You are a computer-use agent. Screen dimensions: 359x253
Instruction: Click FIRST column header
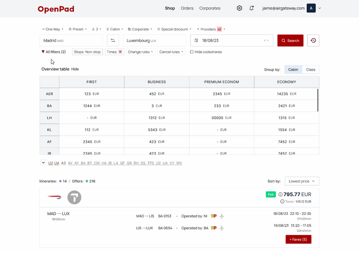pyautogui.click(x=92, y=82)
